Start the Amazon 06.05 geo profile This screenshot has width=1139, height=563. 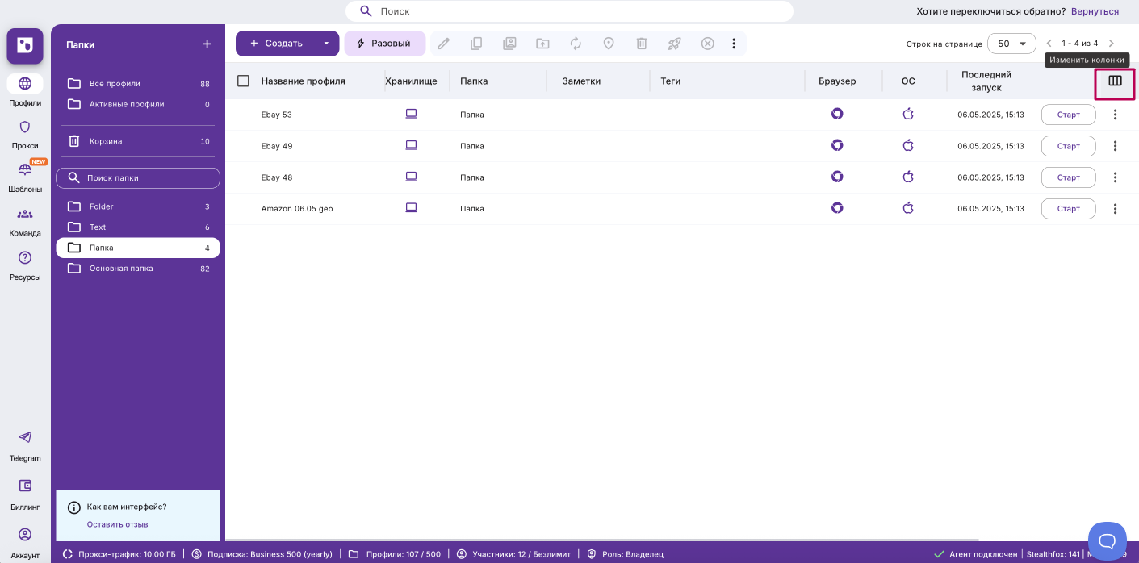(x=1068, y=209)
